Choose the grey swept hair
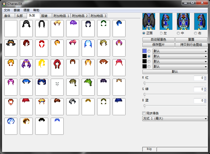Screen dimensions: 210x154 tap(73, 106)
